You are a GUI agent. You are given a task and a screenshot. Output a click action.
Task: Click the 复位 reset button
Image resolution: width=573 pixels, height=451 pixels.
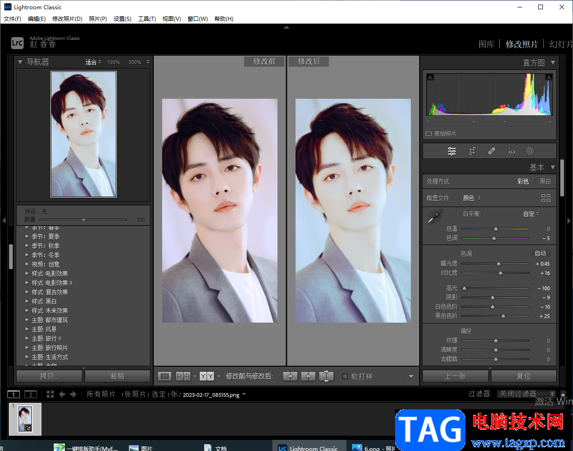[x=523, y=376]
